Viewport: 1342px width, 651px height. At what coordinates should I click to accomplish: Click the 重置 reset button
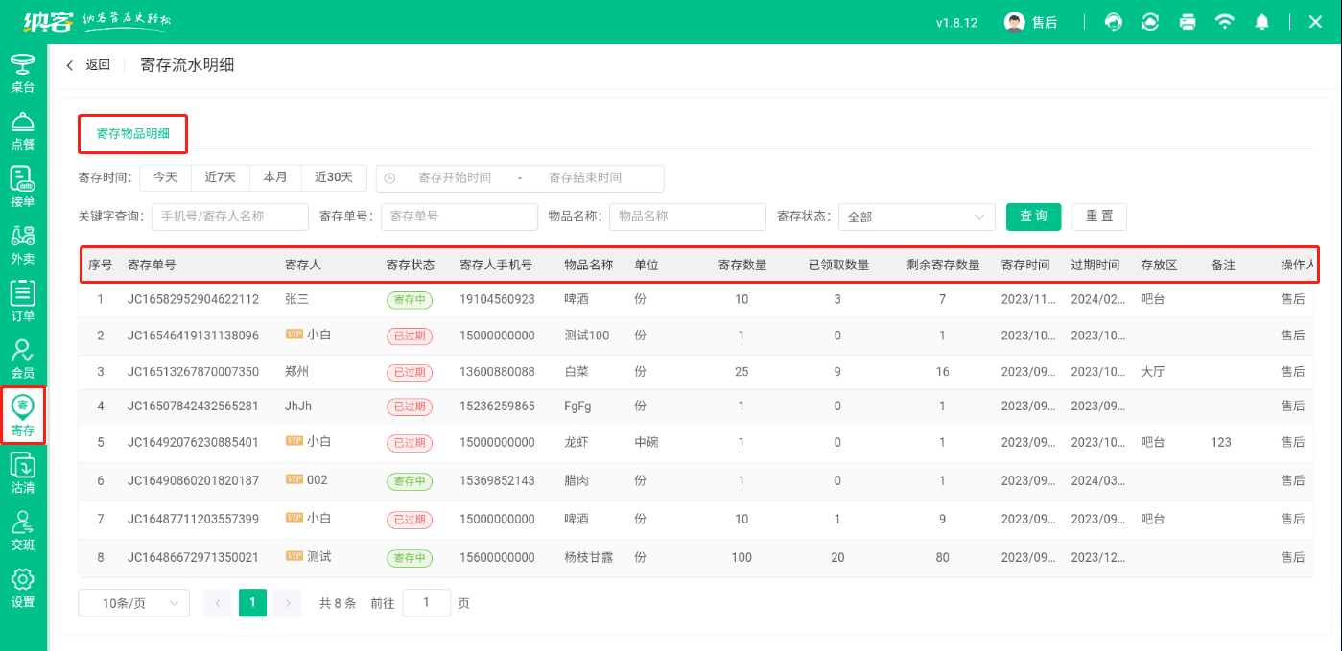tap(1098, 217)
